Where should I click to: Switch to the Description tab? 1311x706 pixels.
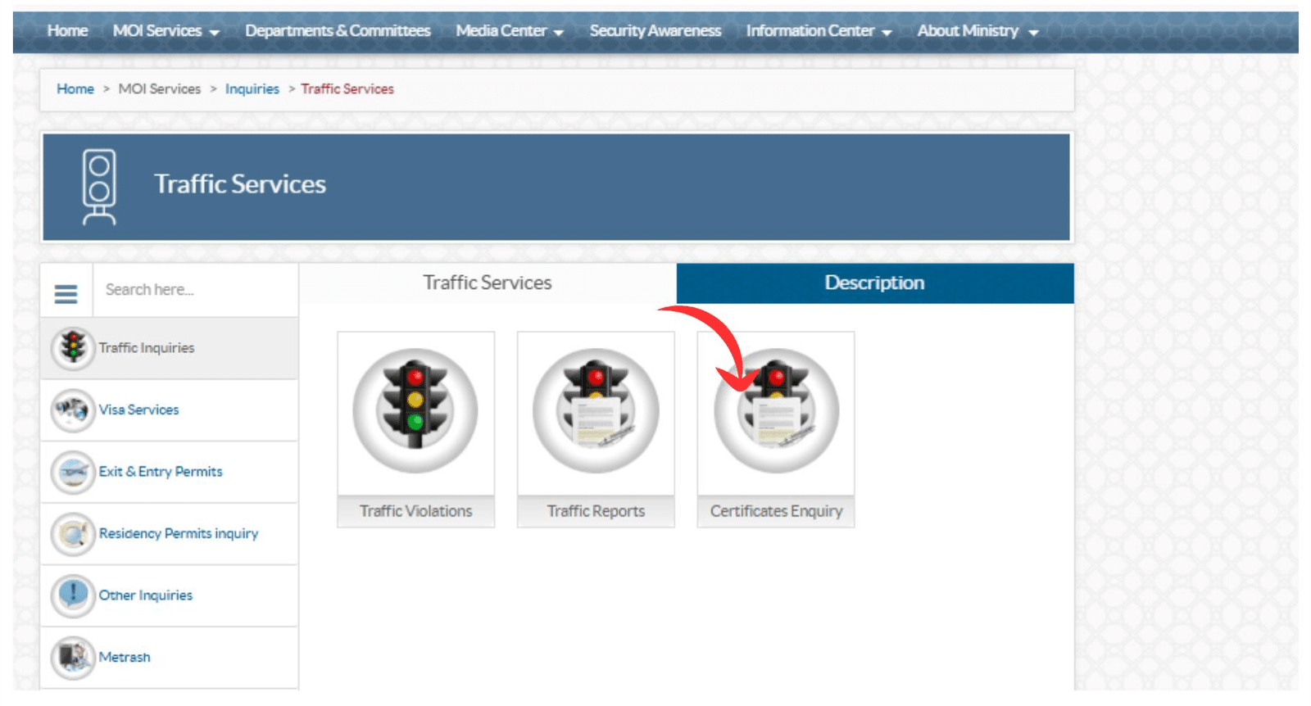[875, 283]
